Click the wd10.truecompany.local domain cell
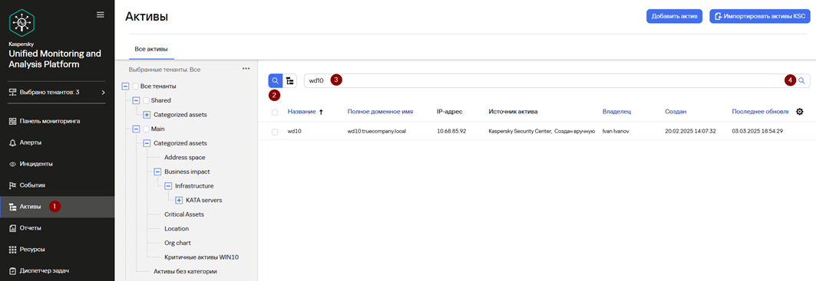 [x=376, y=132]
